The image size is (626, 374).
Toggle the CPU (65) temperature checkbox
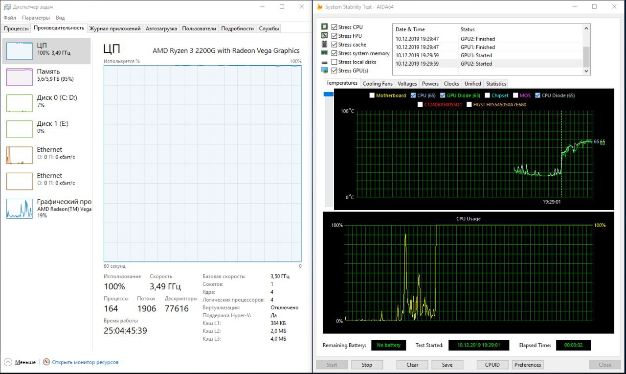coord(413,95)
